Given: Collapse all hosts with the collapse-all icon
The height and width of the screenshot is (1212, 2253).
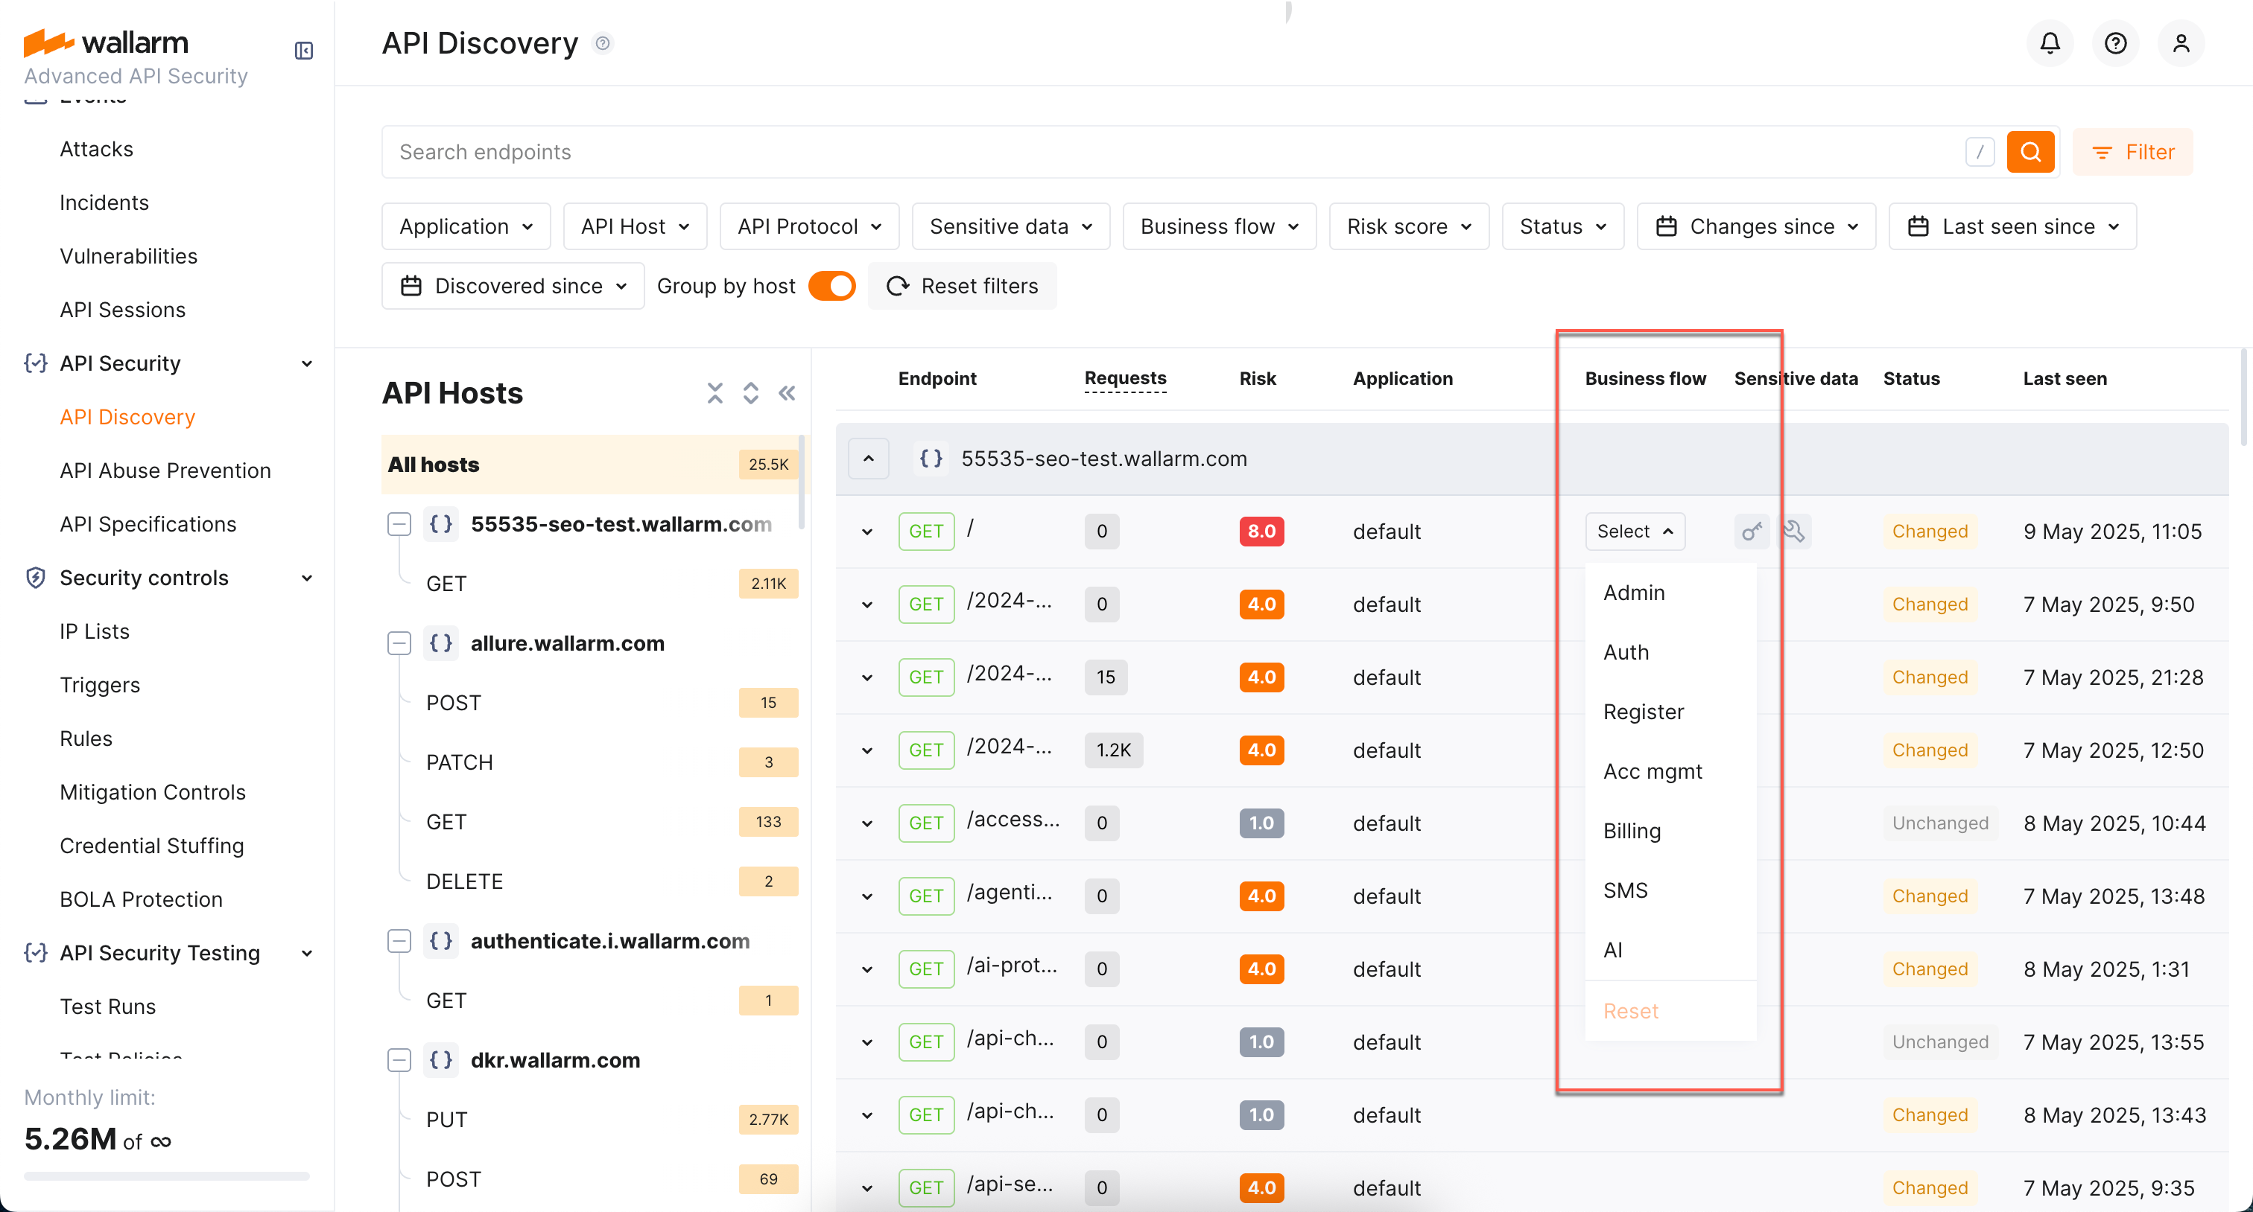Looking at the screenshot, I should tap(715, 393).
